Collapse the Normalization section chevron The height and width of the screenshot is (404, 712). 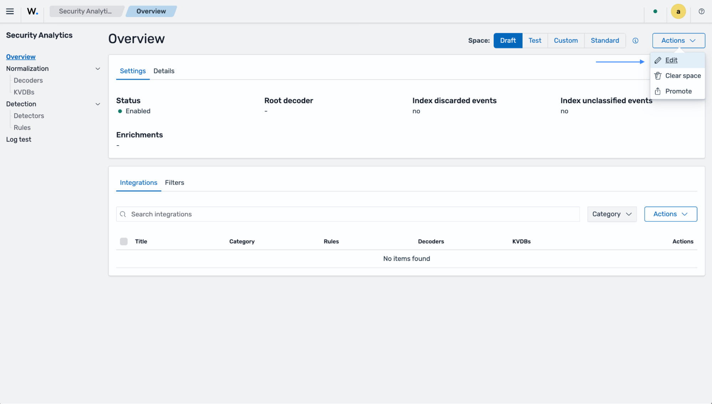pyautogui.click(x=98, y=69)
